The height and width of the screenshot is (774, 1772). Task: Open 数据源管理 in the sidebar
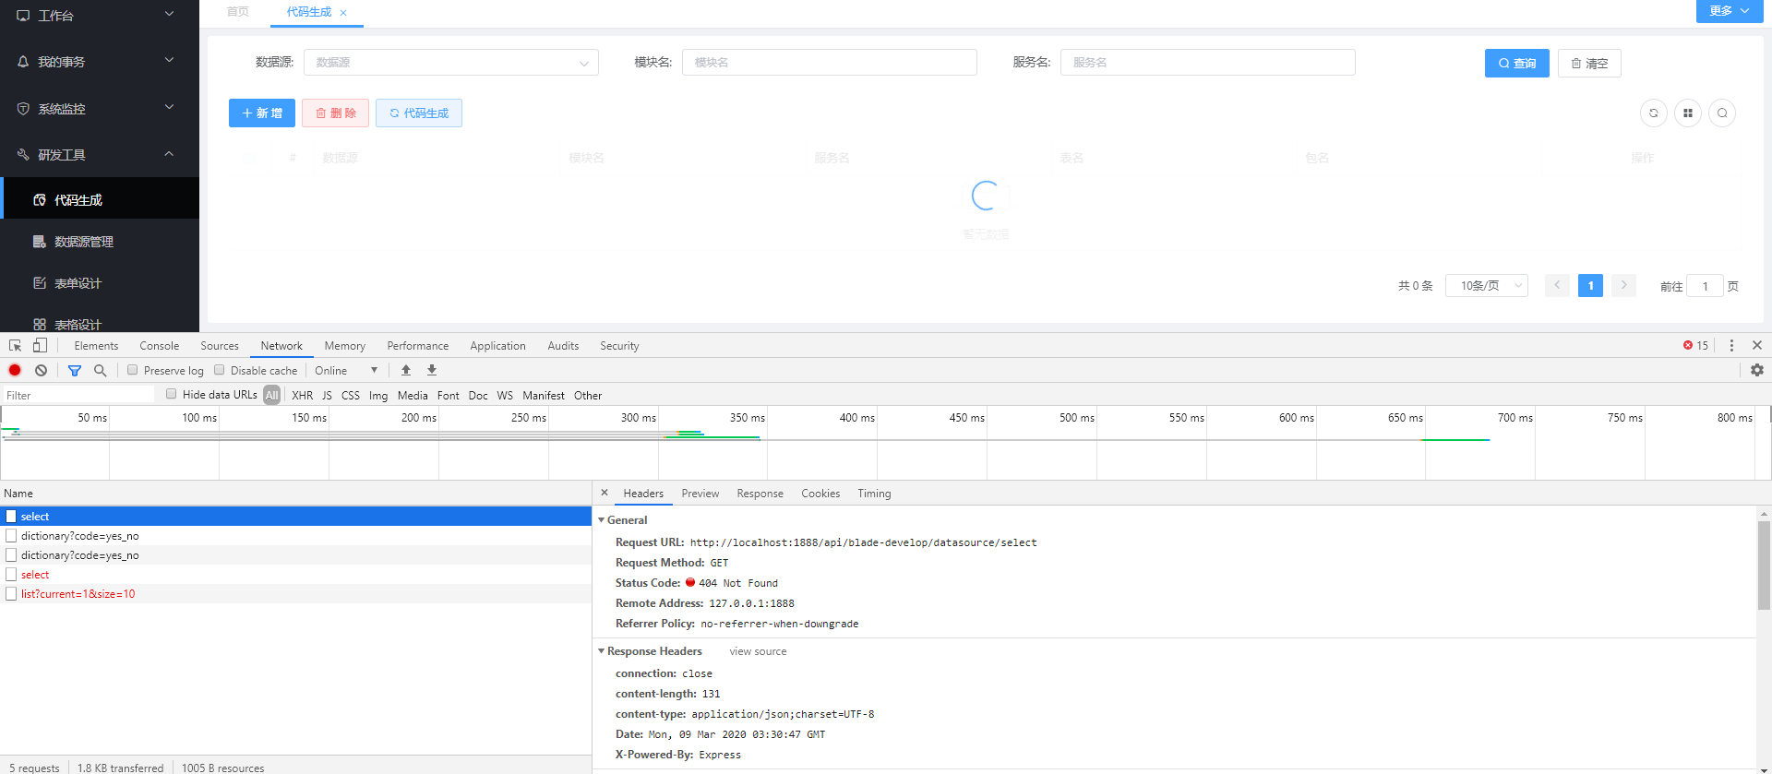point(100,242)
